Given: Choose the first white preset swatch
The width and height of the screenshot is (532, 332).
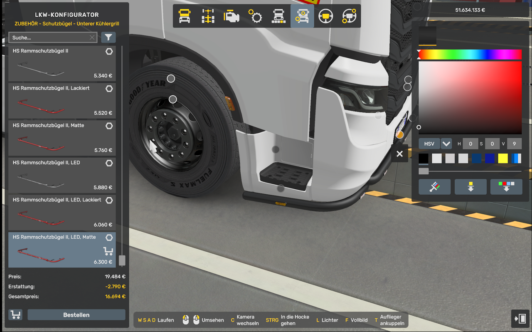Looking at the screenshot, I should (x=437, y=158).
